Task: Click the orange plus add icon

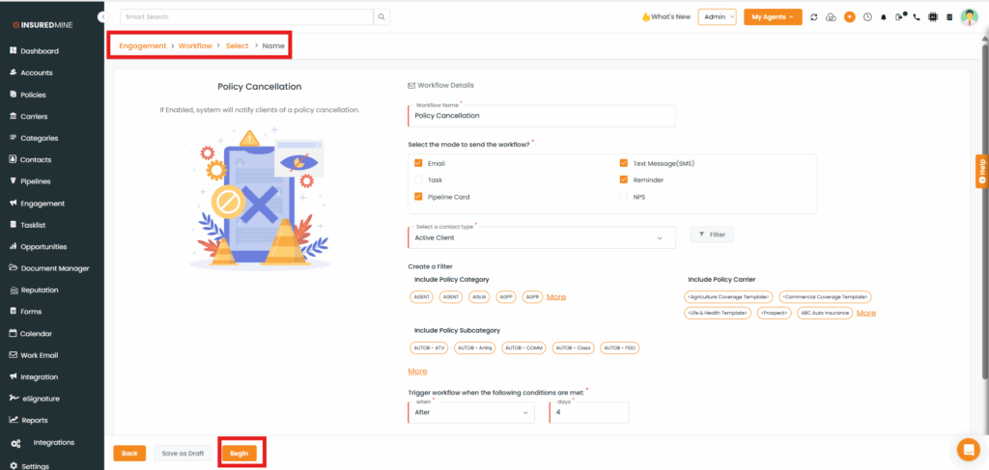Action: click(x=849, y=16)
